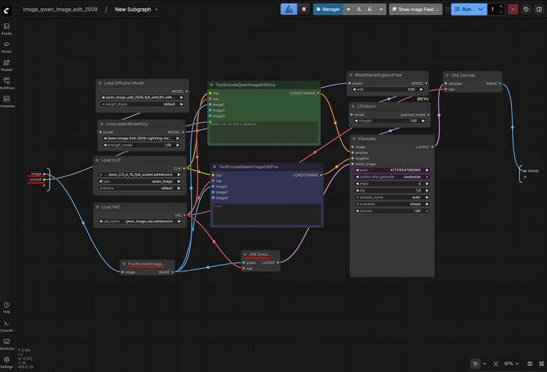
Task: Click the red cancel X button
Action: coord(513,10)
